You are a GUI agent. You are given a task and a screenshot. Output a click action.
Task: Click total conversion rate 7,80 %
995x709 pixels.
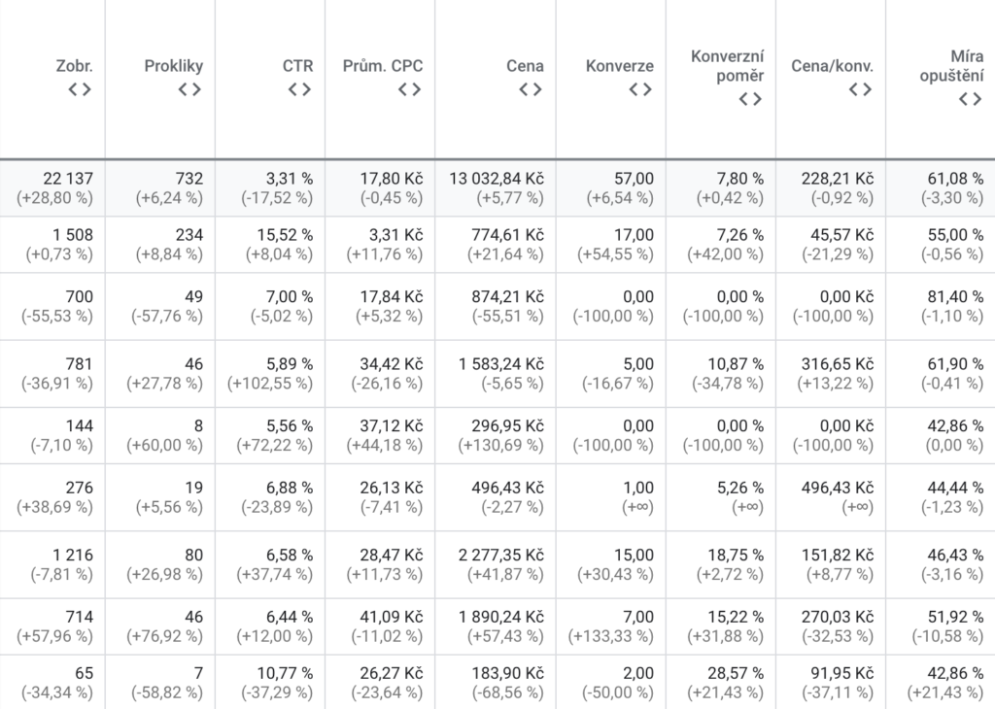(x=739, y=179)
